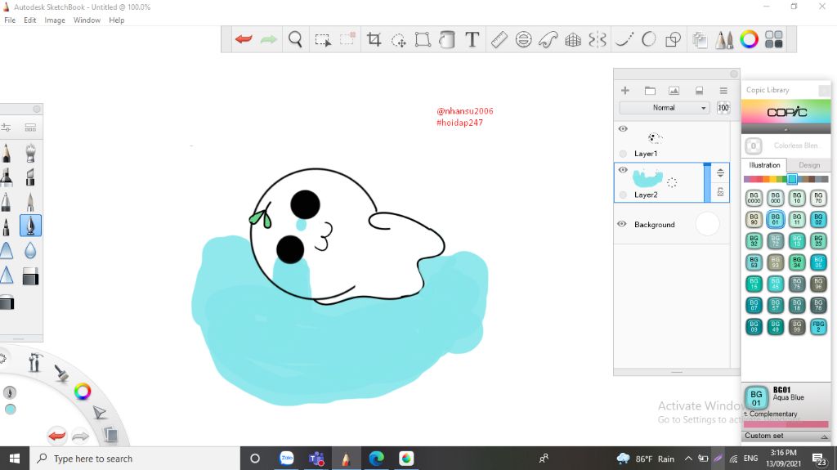Hide Layer2 using its eye icon
Screen dimensions: 837x470
click(x=622, y=170)
